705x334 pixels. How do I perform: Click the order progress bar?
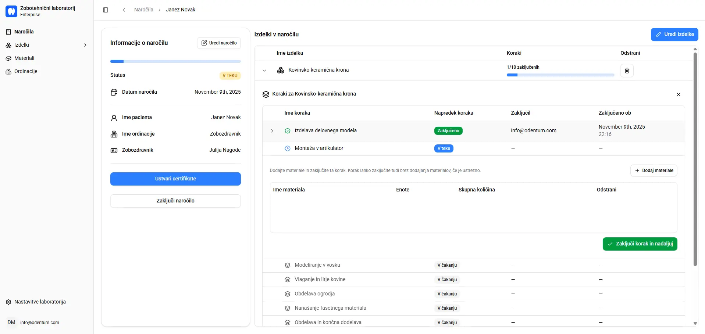coord(175,61)
